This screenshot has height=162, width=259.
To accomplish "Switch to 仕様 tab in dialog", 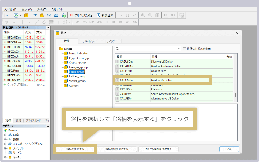I will tap(67, 41).
